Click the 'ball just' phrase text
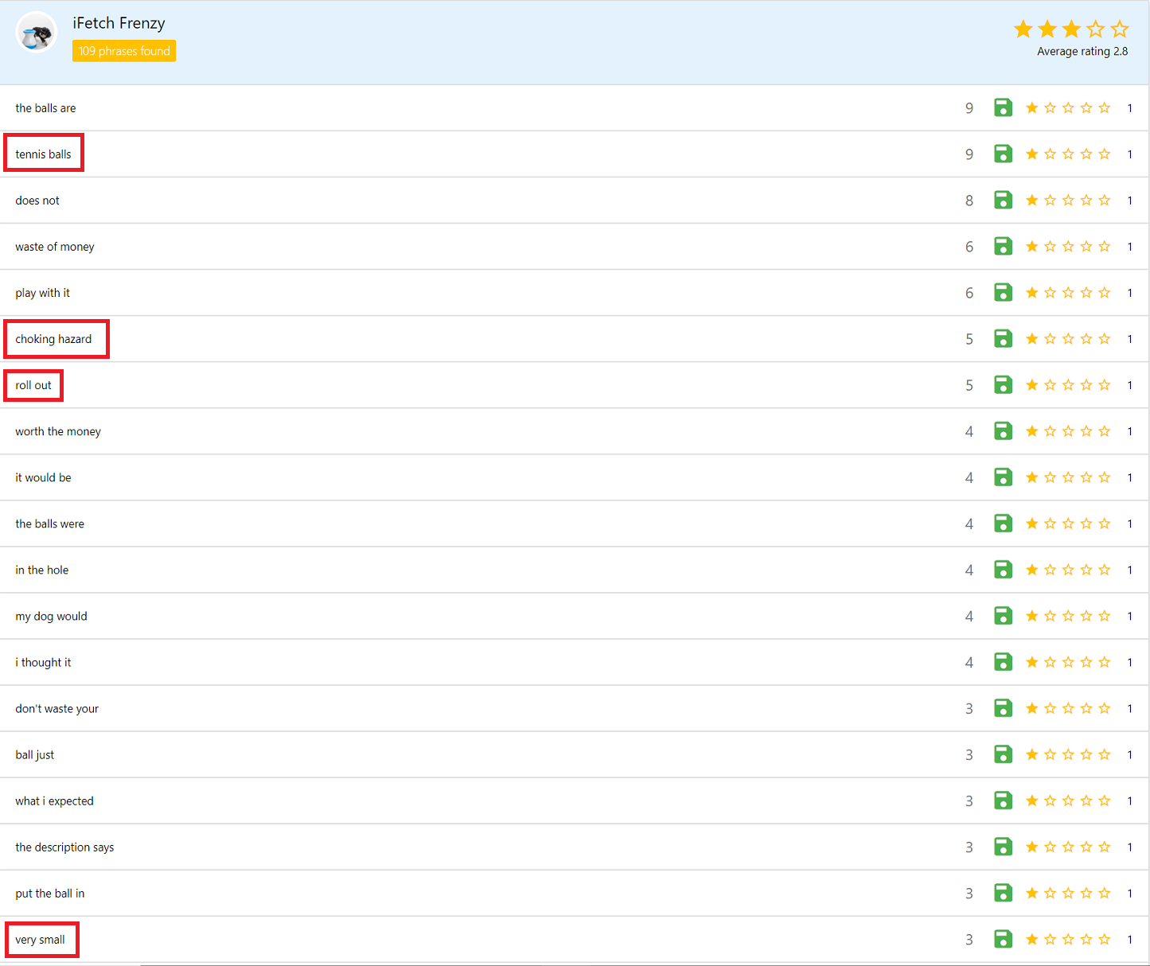 pyautogui.click(x=35, y=755)
